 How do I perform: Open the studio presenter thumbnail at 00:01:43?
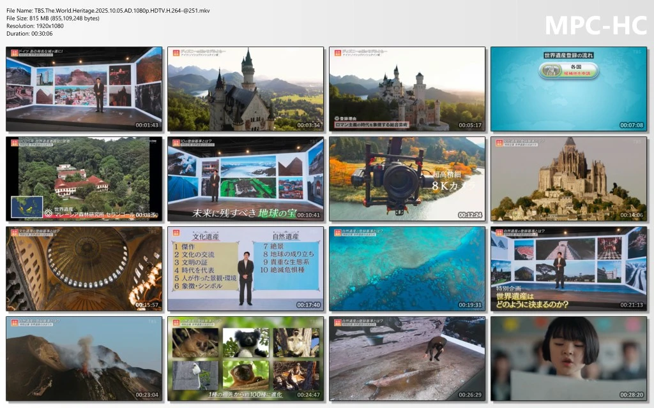[x=84, y=89]
